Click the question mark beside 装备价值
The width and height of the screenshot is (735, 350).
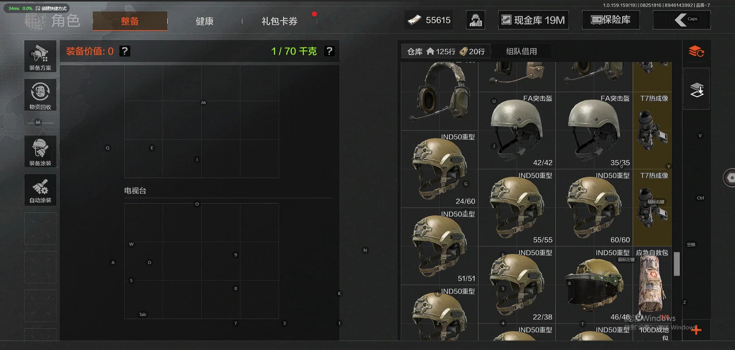coord(125,51)
